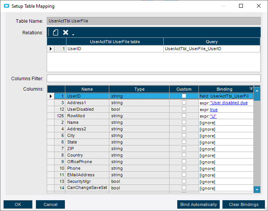
Task: Click the UserActTbl.UserFile table column header
Action: [x=115, y=42]
